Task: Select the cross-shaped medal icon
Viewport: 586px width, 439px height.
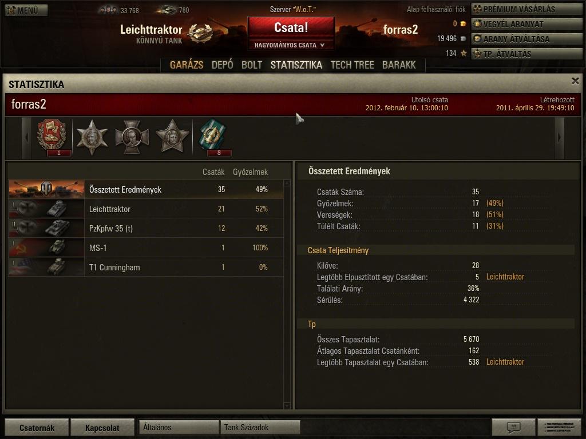Action: click(x=132, y=137)
